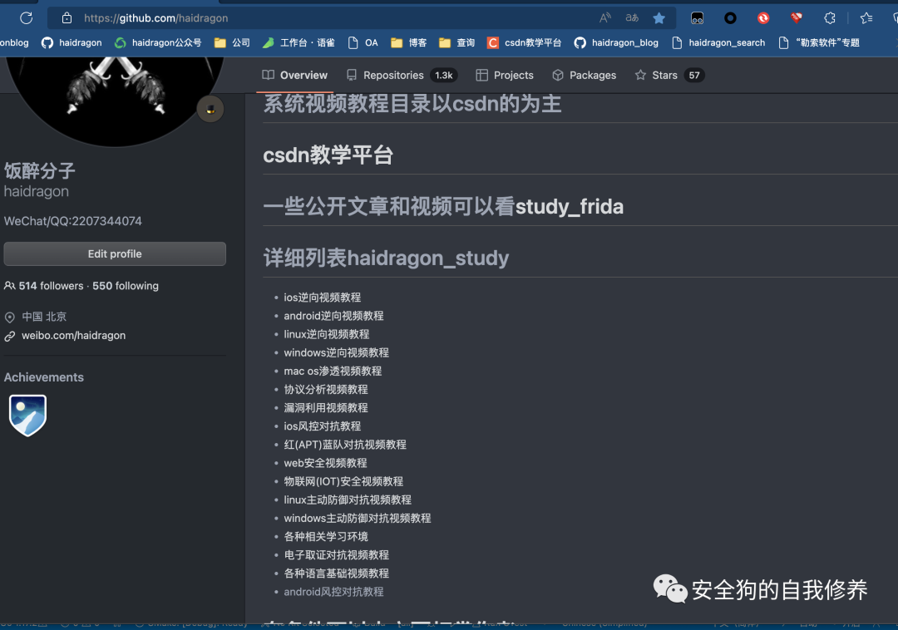This screenshot has width=898, height=630.
Task: Open 各种语言基础视频教程 list item
Action: pyautogui.click(x=336, y=573)
